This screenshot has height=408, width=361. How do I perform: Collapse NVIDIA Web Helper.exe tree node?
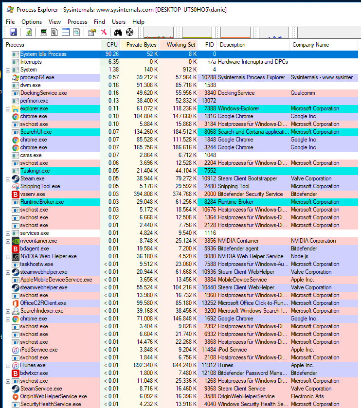8,257
